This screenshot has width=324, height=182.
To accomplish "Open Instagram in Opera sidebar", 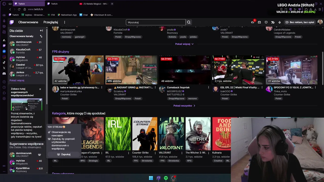I will [4, 57].
